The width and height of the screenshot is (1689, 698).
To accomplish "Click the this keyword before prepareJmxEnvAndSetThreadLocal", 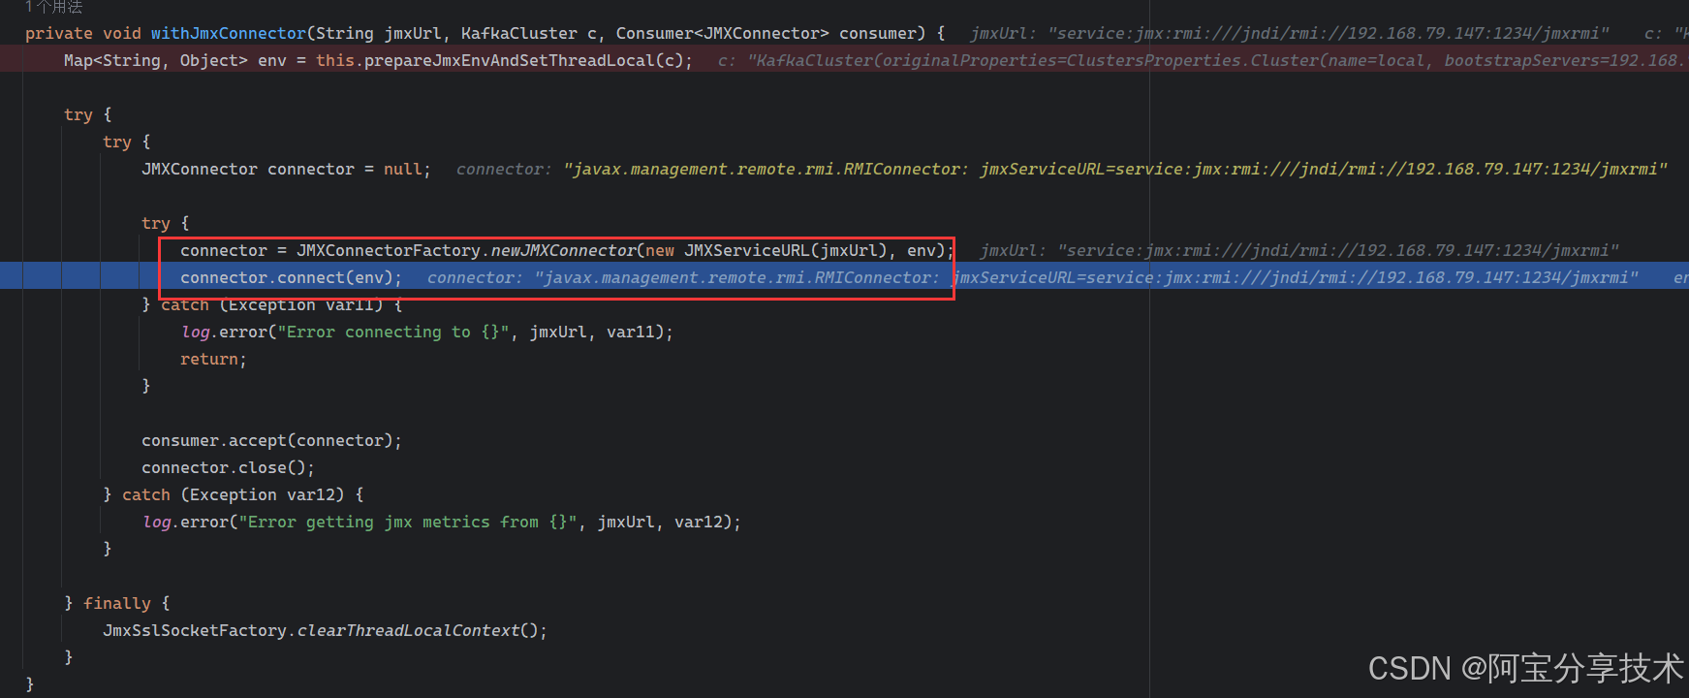I will (x=335, y=60).
